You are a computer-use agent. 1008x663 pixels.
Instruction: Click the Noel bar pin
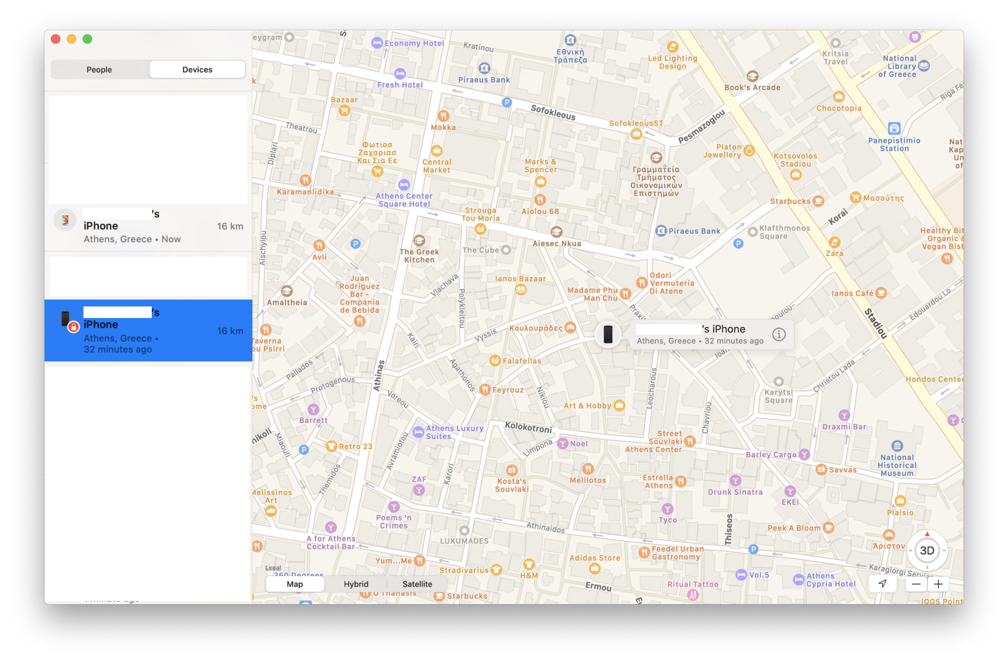click(563, 443)
